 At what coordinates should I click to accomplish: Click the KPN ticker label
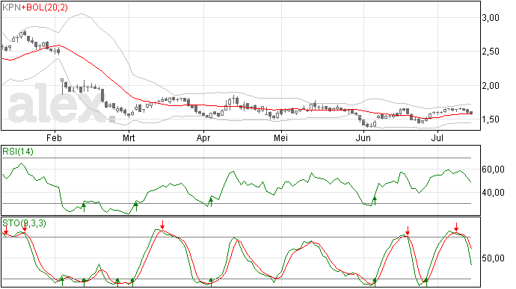tap(11, 7)
